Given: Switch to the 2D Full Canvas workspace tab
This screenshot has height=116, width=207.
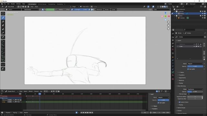Looking at the screenshot, I should 42,4.
